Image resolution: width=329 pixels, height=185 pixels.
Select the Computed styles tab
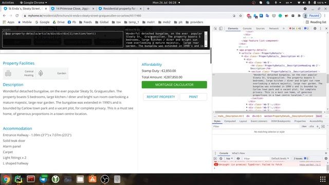click(x=230, y=121)
